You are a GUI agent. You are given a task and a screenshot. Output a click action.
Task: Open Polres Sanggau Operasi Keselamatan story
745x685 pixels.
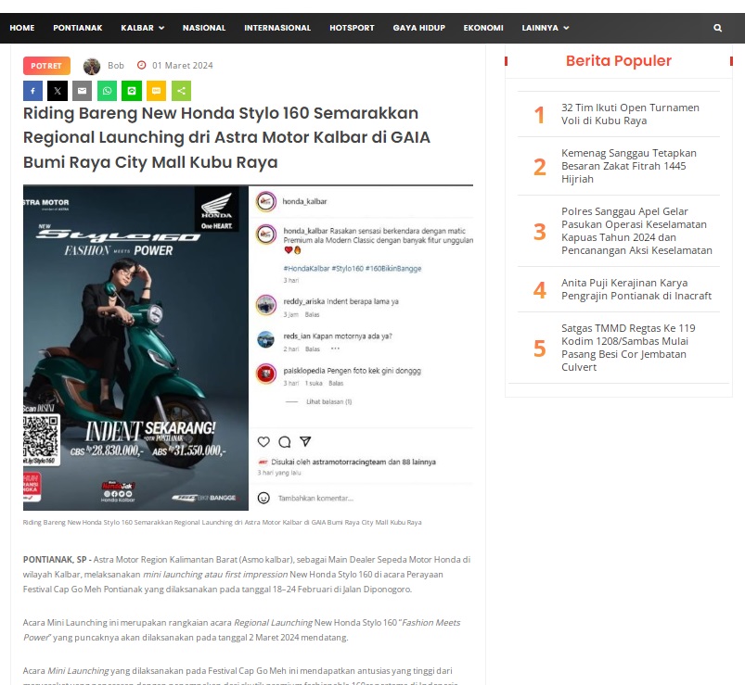click(x=636, y=231)
